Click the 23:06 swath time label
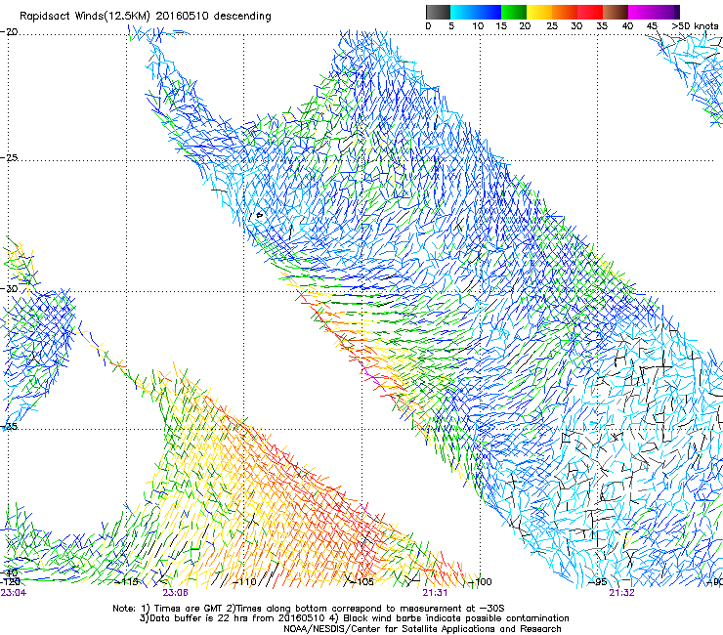 coord(175,593)
